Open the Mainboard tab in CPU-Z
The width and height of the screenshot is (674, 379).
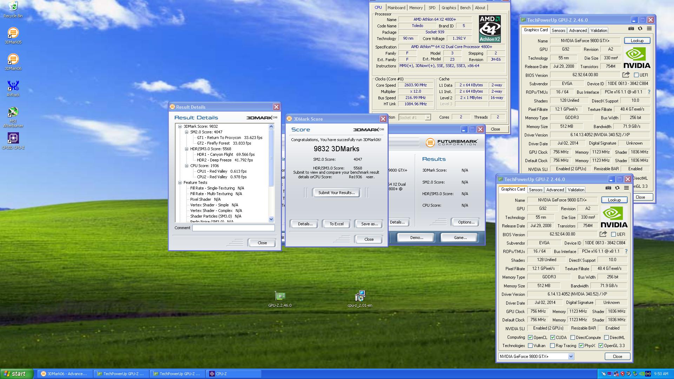click(x=396, y=8)
